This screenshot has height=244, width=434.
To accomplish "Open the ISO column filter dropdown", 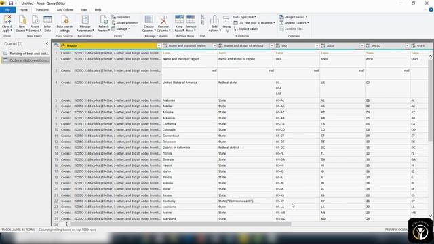I will (x=317, y=45).
